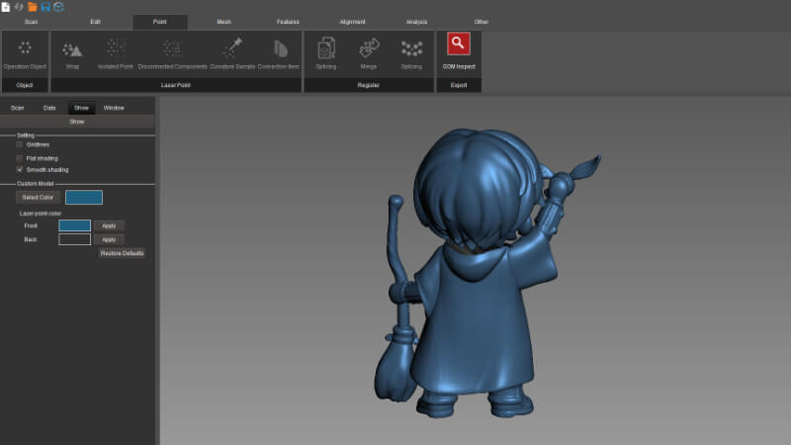
Task: Click the Curvature Sample tool
Action: [x=232, y=54]
